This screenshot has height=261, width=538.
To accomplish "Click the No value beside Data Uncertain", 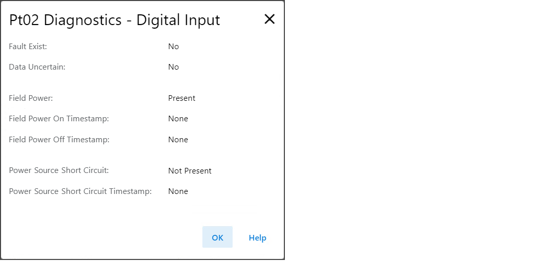I will [x=173, y=67].
